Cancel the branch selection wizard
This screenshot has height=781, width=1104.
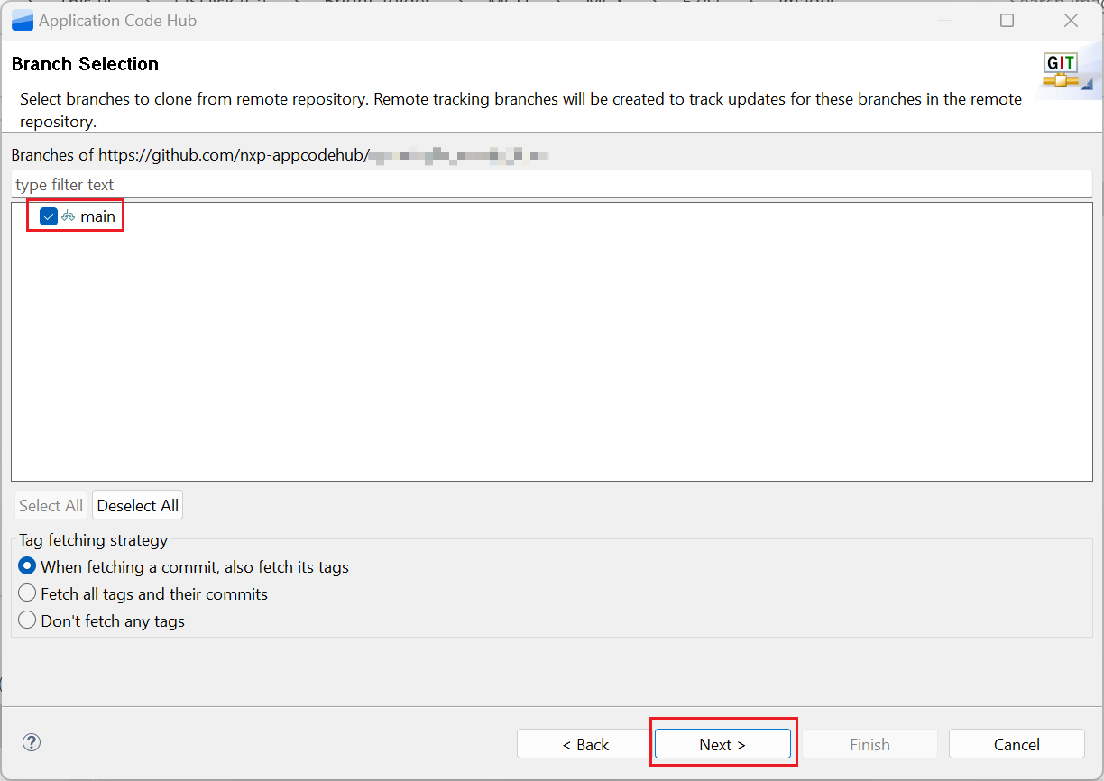click(1017, 744)
